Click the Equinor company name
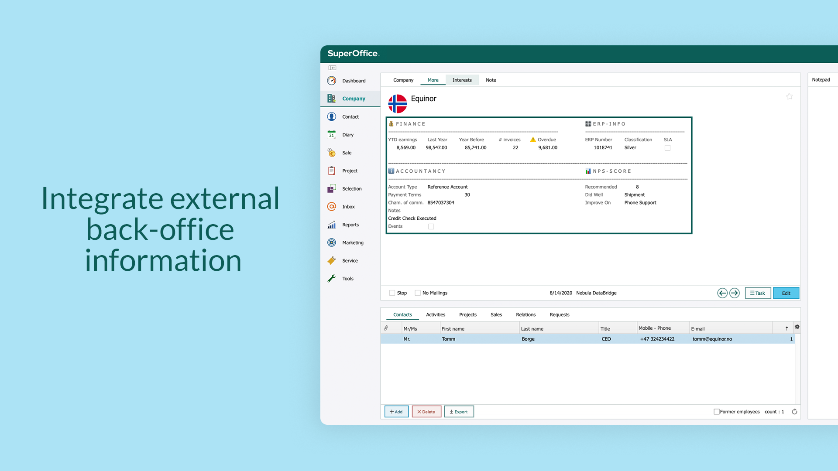 point(423,99)
